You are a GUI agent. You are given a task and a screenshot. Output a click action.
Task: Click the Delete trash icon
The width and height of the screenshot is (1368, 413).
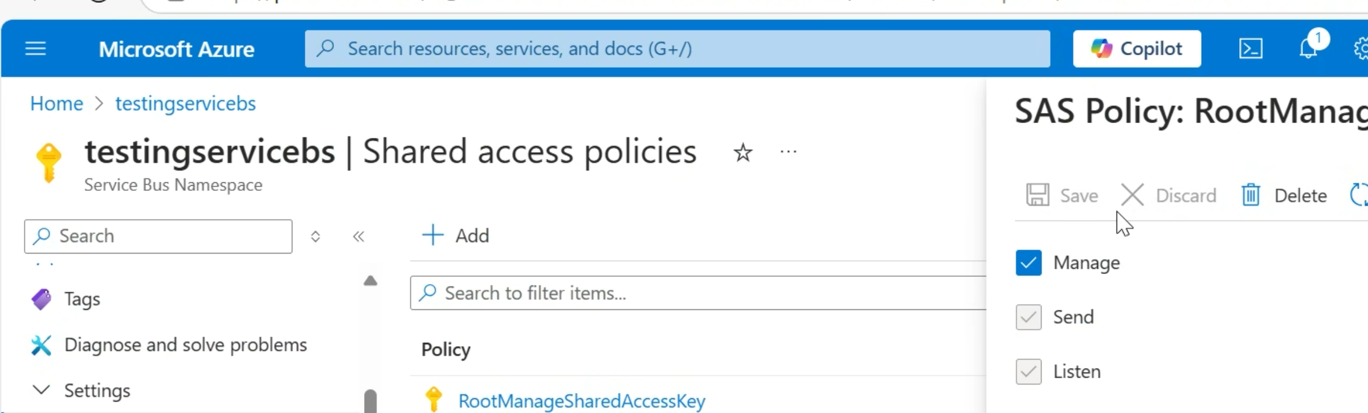1251,195
